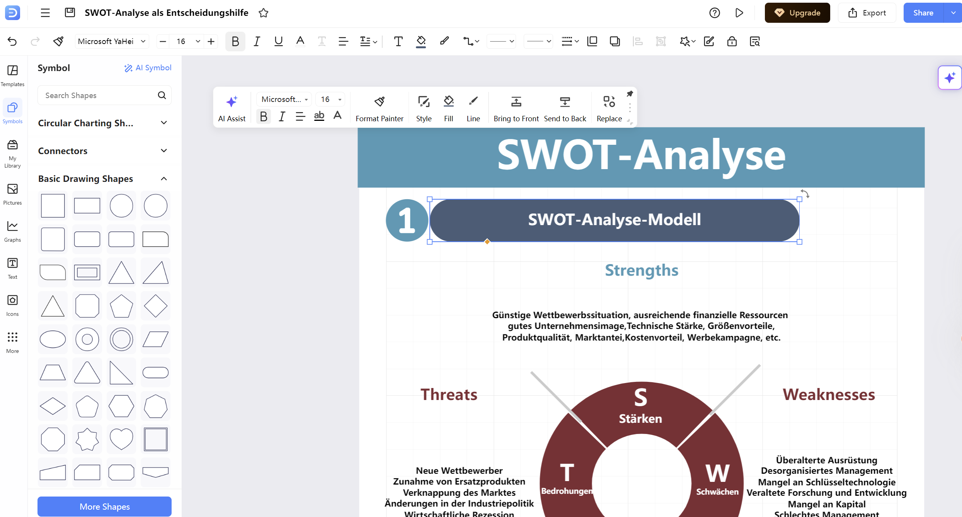The image size is (962, 517).
Task: Pin the floating toolbar
Action: pos(630,94)
